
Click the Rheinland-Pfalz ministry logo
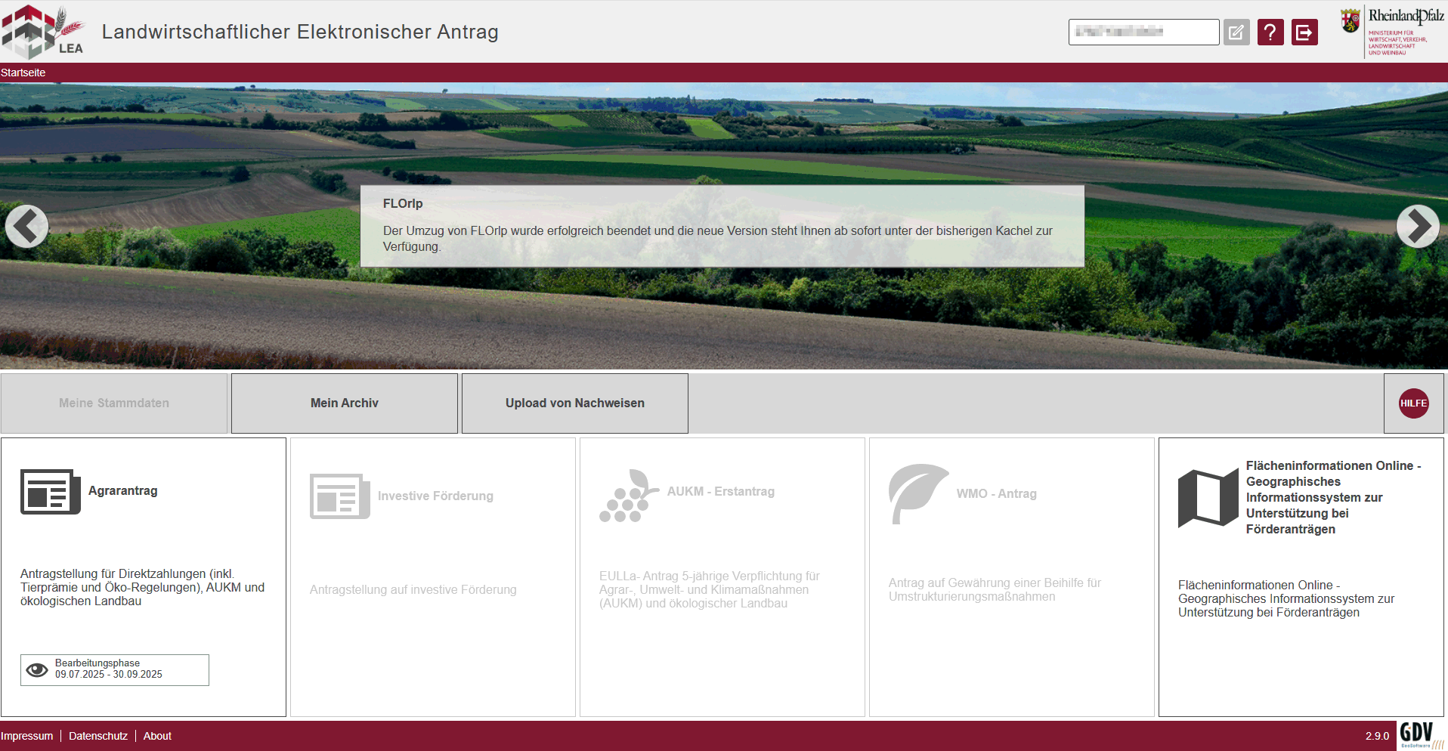pyautogui.click(x=1393, y=31)
